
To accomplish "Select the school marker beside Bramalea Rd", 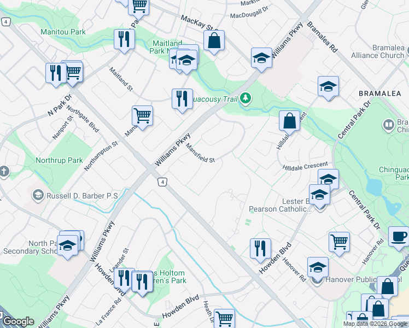I will point(261,60).
